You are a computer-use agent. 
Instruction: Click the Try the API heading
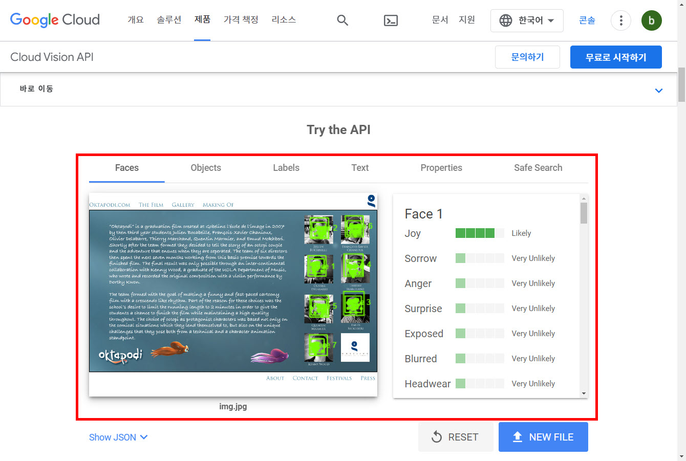tap(338, 130)
